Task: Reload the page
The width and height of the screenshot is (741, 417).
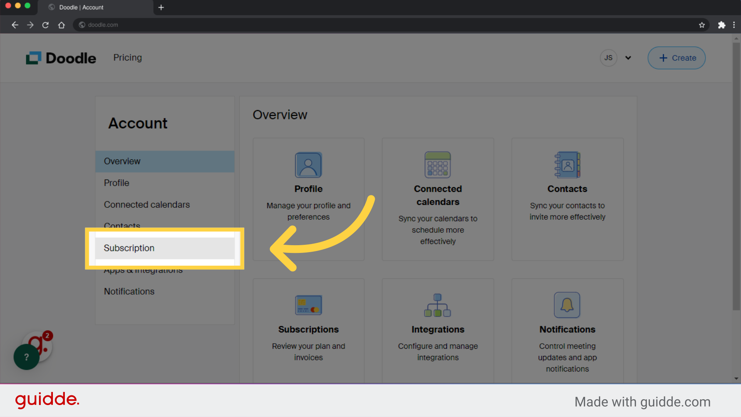Action: click(x=45, y=25)
